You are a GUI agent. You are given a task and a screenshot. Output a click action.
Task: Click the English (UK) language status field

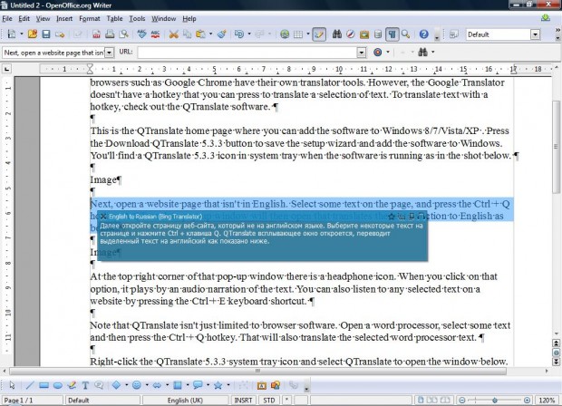click(185, 401)
